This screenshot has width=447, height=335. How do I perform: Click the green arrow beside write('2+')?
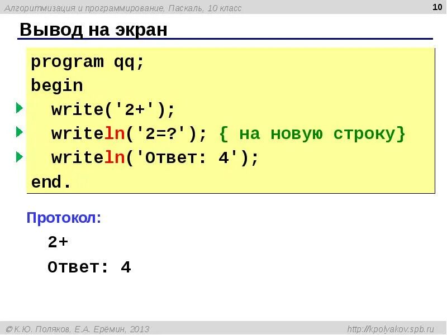click(20, 108)
